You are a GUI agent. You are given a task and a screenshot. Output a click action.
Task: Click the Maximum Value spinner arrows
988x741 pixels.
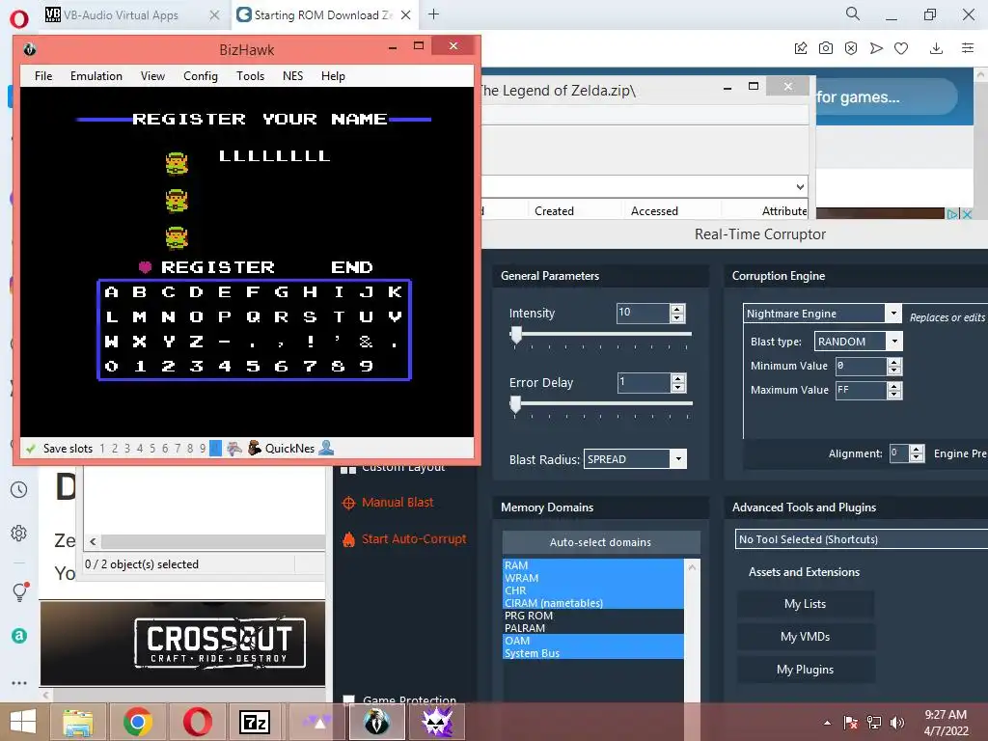coord(894,391)
